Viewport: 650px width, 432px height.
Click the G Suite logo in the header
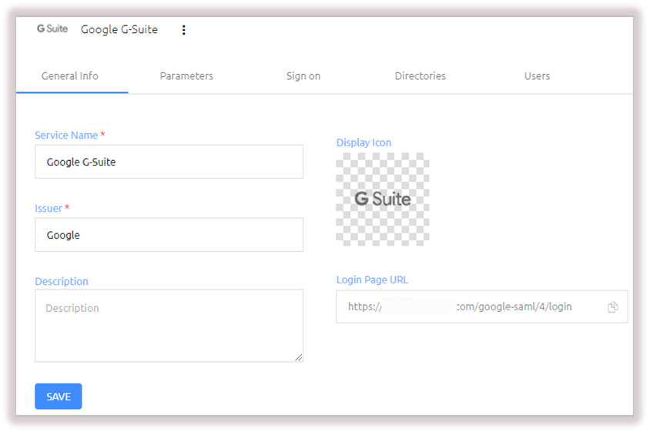[52, 28]
